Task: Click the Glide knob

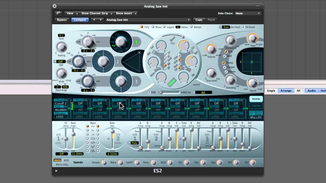Action: pos(61,74)
